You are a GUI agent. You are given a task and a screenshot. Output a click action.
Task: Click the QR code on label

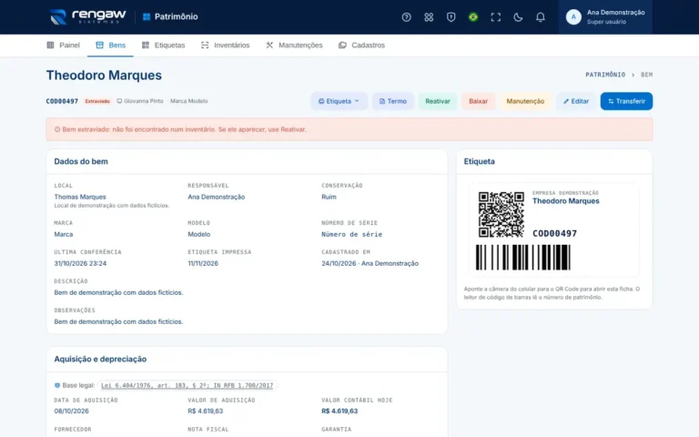click(x=501, y=215)
